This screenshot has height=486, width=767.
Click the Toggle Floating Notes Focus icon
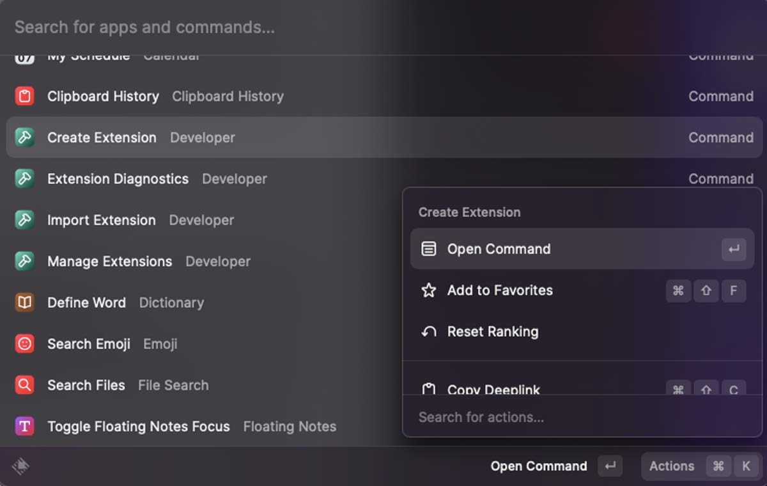(x=24, y=426)
